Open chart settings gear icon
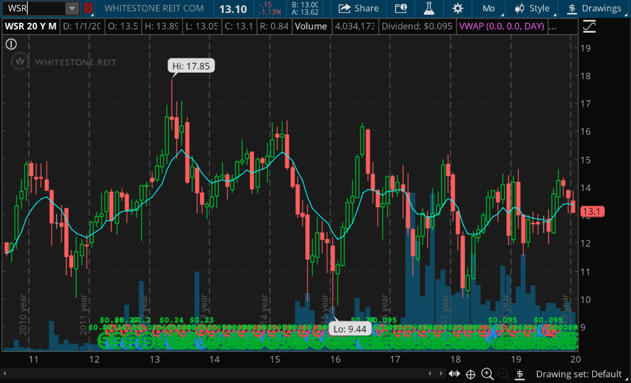This screenshot has height=383, width=631. tap(457, 9)
